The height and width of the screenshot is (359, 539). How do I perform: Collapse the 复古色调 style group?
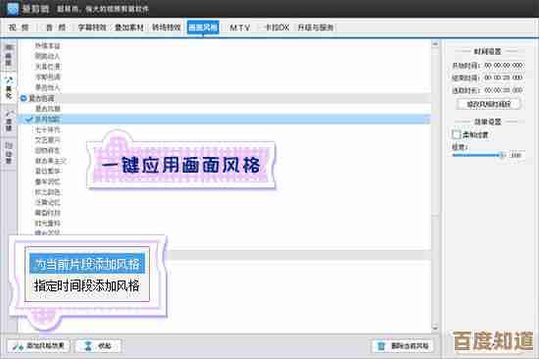[24, 98]
